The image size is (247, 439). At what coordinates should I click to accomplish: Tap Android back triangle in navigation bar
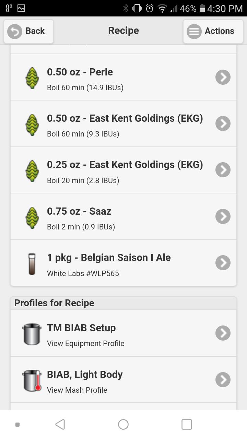(x=60, y=424)
